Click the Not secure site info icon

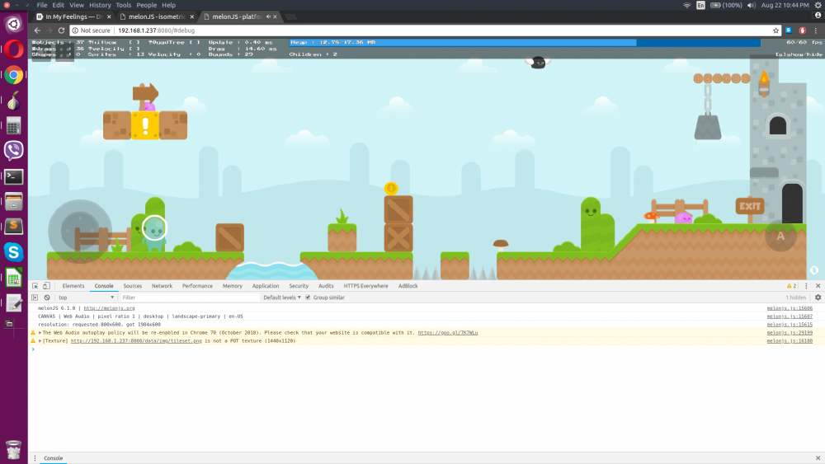click(75, 30)
